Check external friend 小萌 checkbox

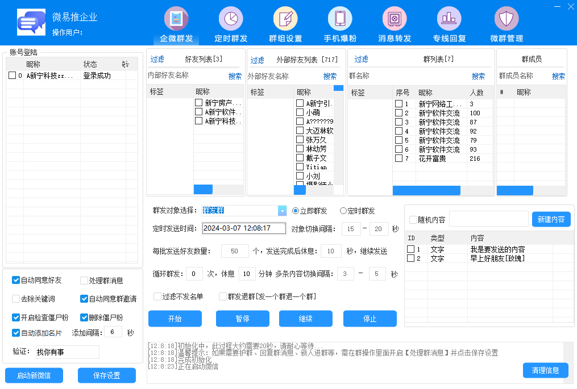click(x=300, y=112)
